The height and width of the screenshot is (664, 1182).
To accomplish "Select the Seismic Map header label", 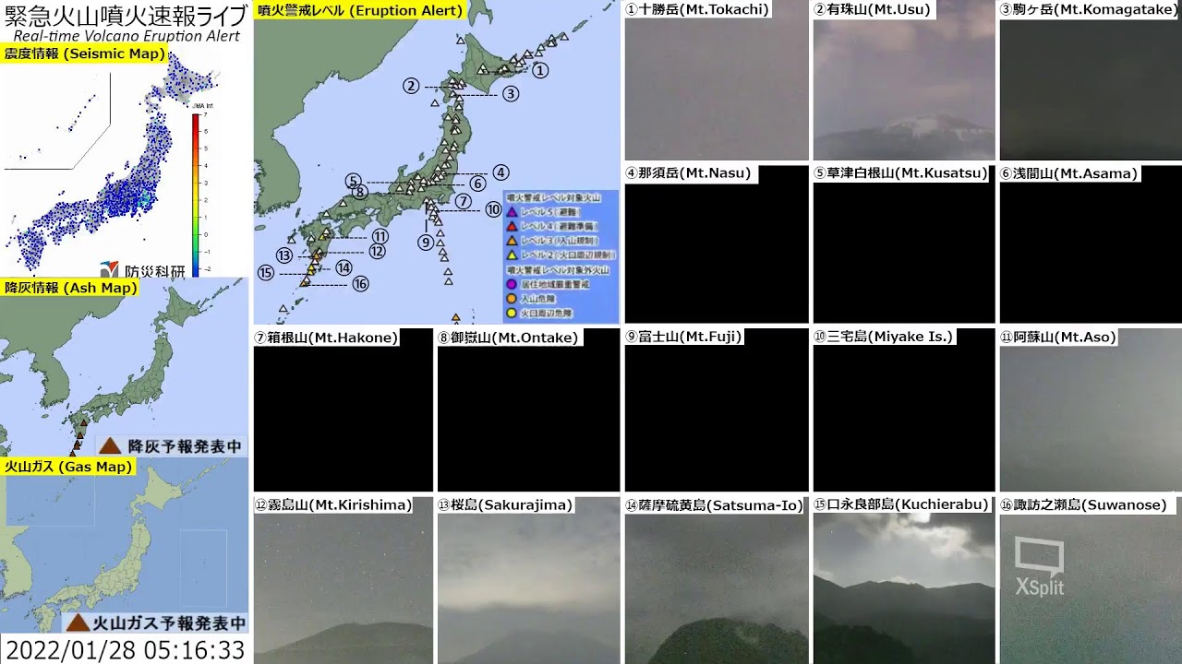I will 84,54.
